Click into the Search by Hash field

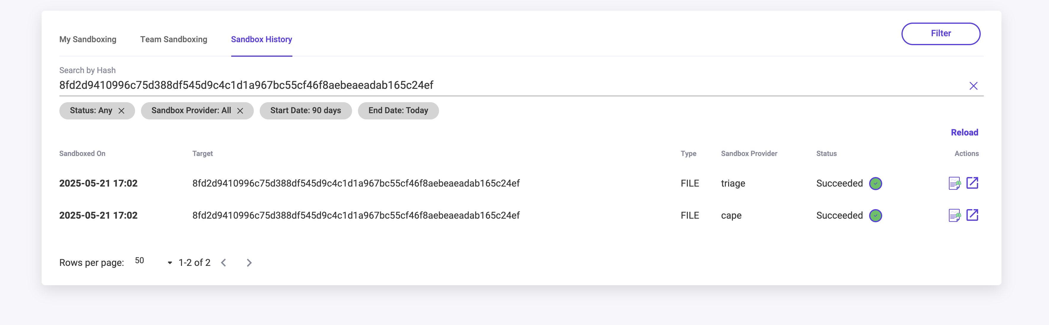pos(489,85)
